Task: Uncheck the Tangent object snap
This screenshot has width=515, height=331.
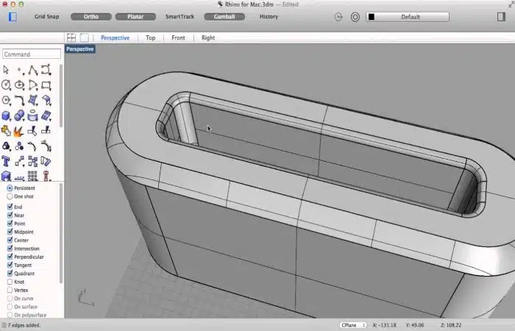Action: pos(10,265)
